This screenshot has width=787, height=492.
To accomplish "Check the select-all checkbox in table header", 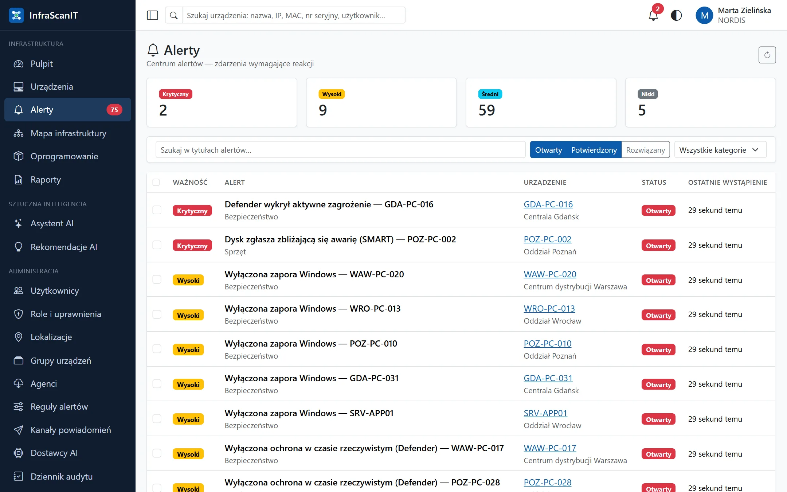I will coord(156,182).
